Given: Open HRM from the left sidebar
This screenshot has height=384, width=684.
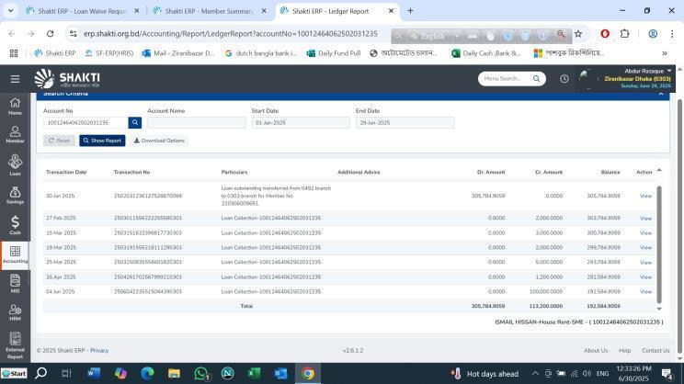Looking at the screenshot, I should pos(15,312).
